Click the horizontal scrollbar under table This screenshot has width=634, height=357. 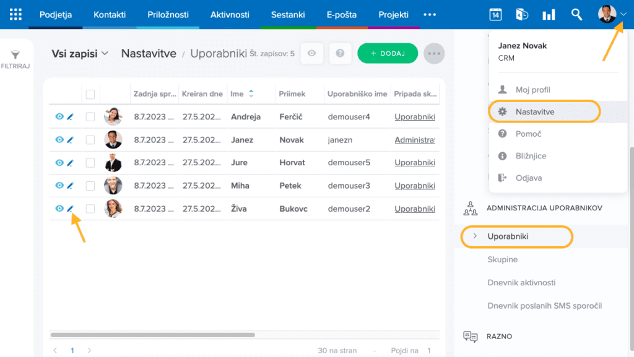152,335
